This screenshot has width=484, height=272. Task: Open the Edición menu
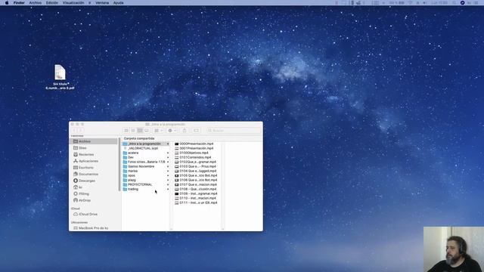[52, 3]
